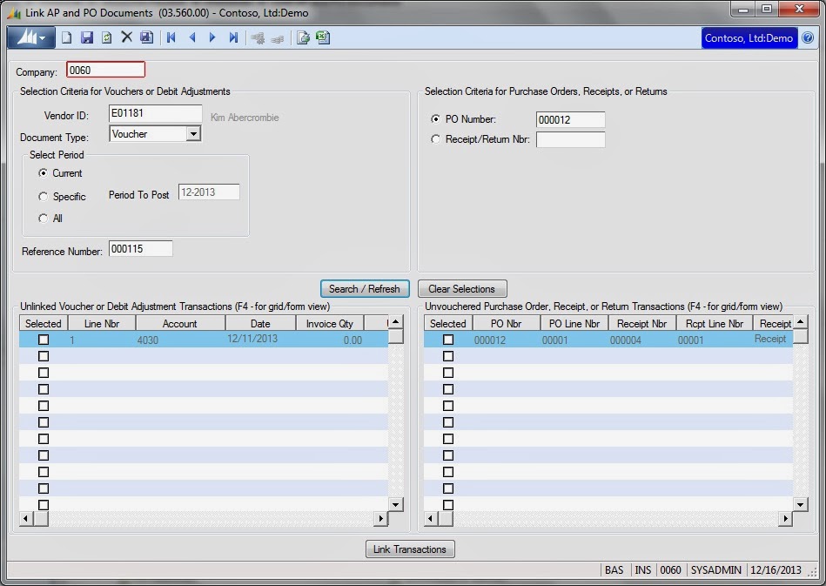Click the Clear Selections button
Viewport: 826px width, 586px height.
pyautogui.click(x=462, y=289)
